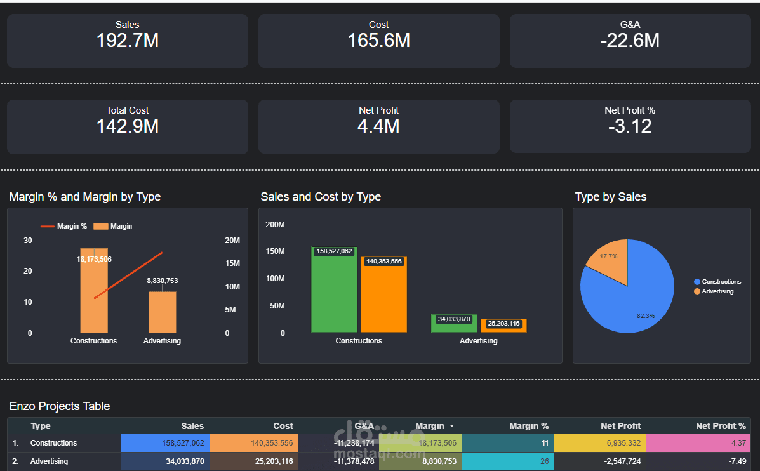
Task: Click the Margin % line legend marker
Action: (x=47, y=226)
